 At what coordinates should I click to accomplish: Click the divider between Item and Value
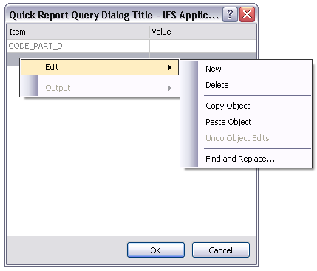(x=149, y=32)
